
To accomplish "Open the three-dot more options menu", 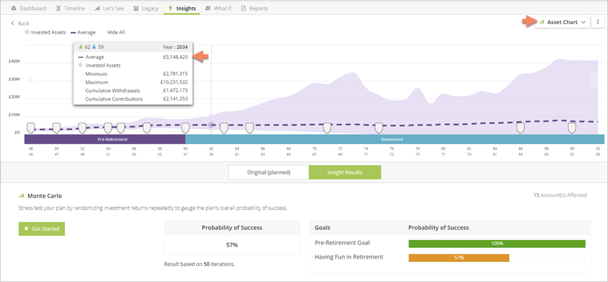I will pyautogui.click(x=598, y=22).
